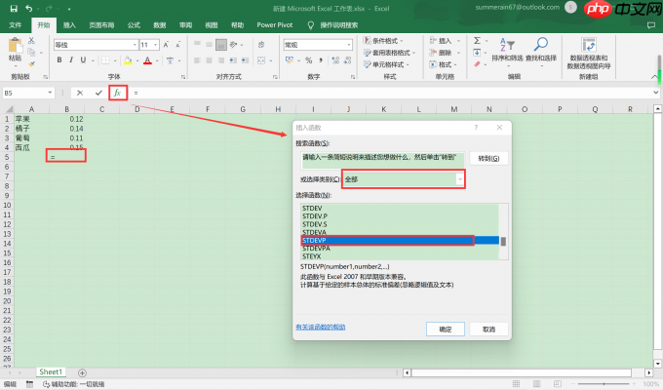Click the Insert Function fx icon

coord(118,93)
